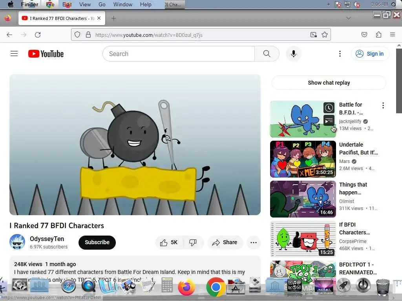Open the Apple menu

(11, 4)
